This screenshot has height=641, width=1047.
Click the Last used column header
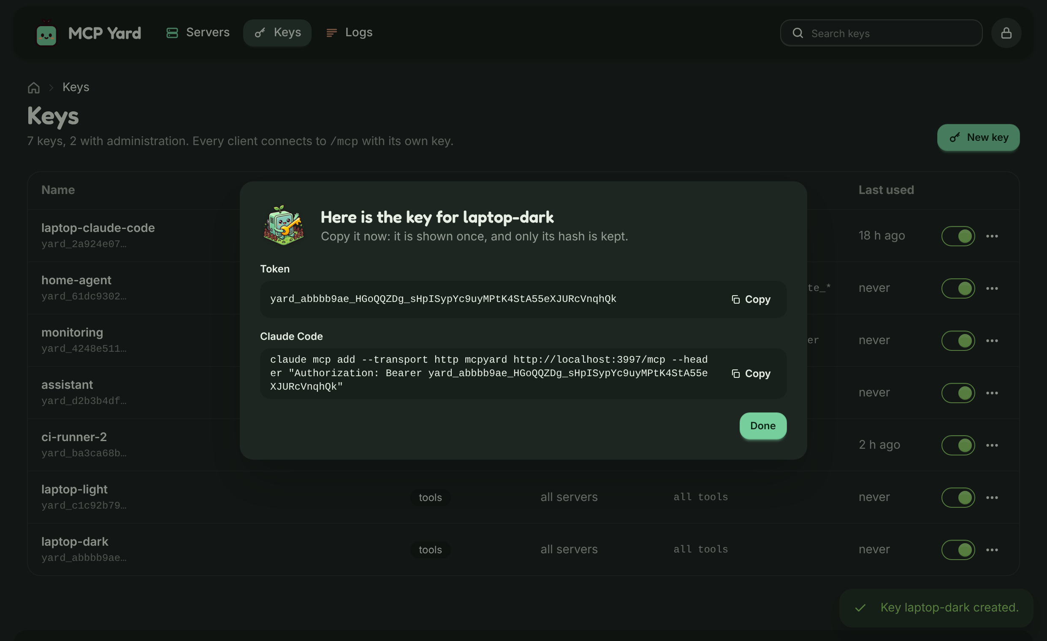pos(886,190)
